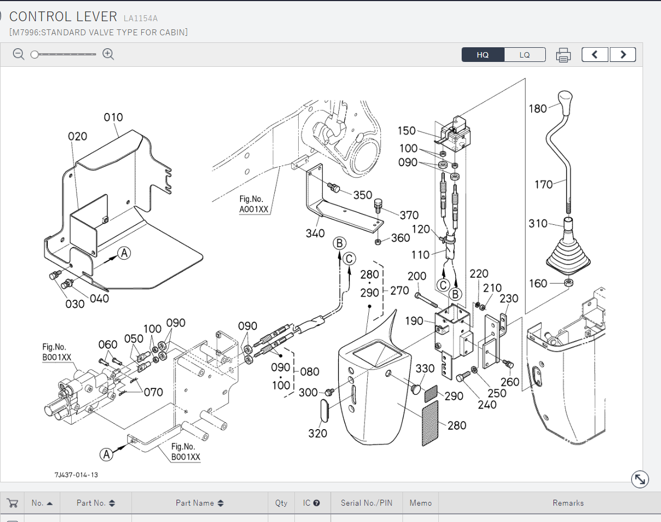Viewport: 661px width, 522px height.
Task: Click the Remarks column header
Action: pyautogui.click(x=568, y=503)
